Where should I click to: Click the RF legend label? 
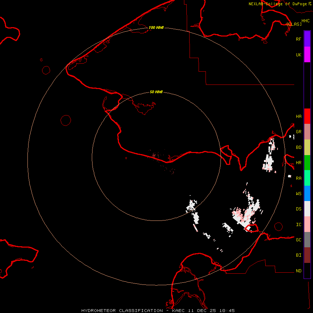coord(298,39)
